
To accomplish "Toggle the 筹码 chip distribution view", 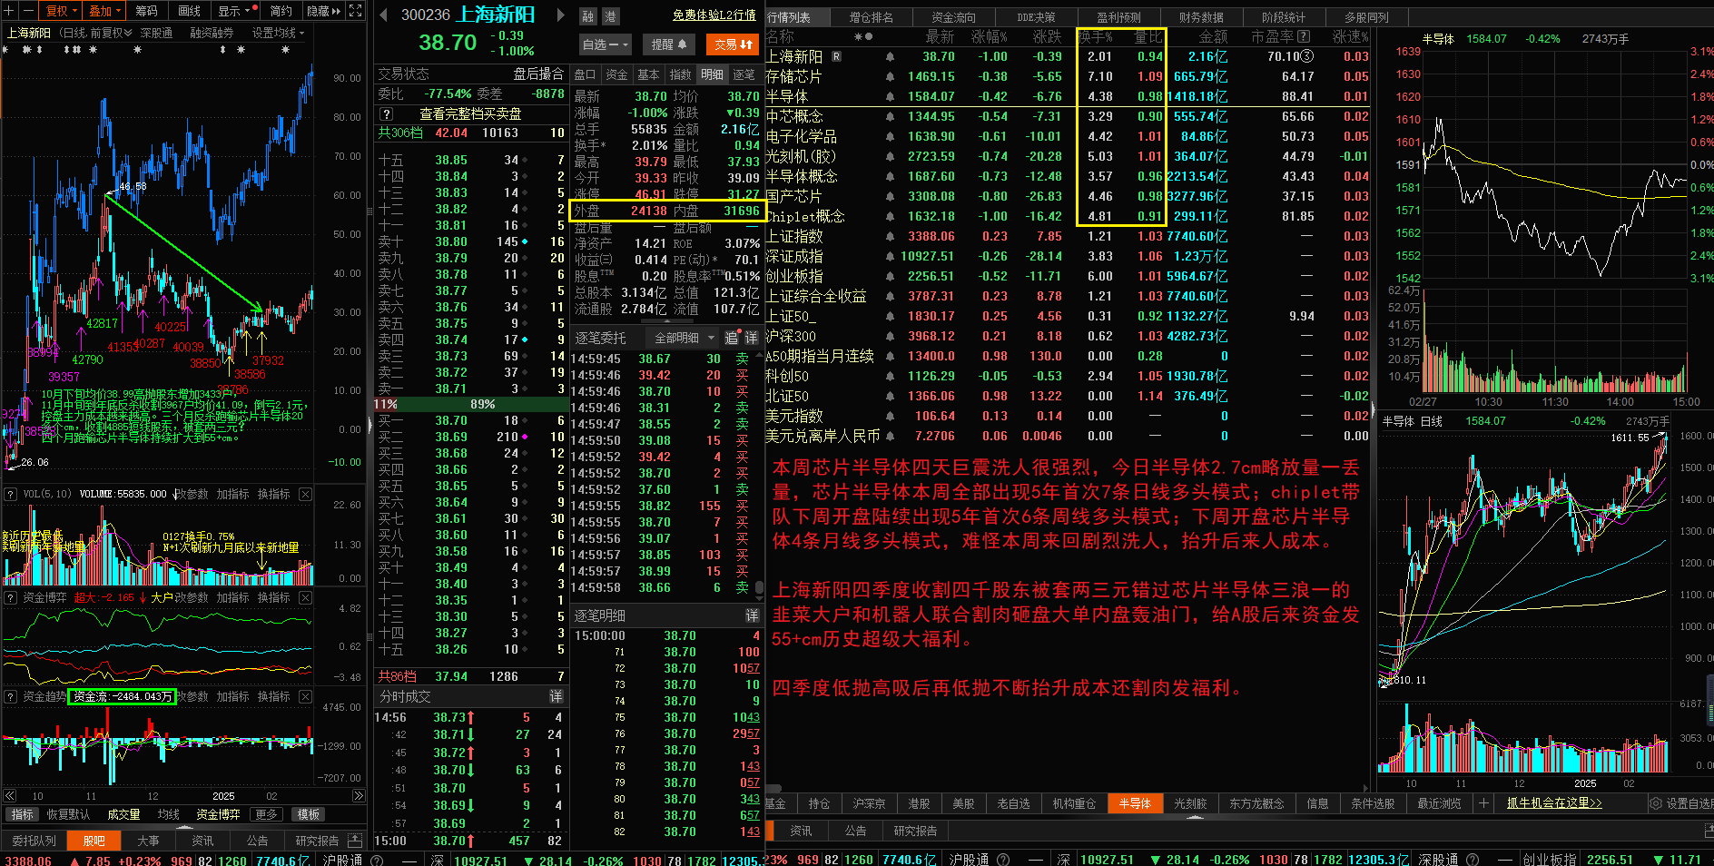I will [x=146, y=11].
